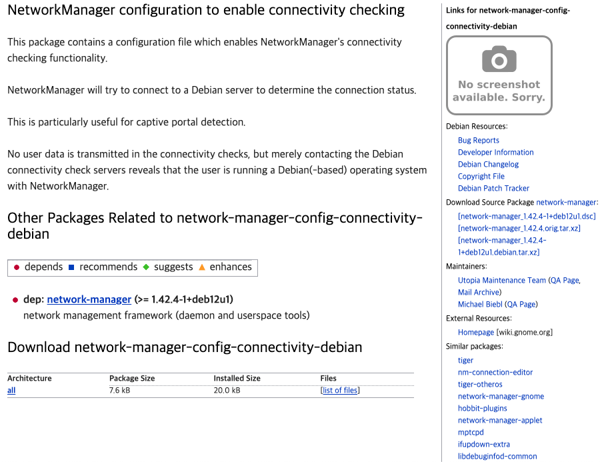The image size is (600, 462).
Task: Click the captive portal detection sentence
Action: coord(126,122)
